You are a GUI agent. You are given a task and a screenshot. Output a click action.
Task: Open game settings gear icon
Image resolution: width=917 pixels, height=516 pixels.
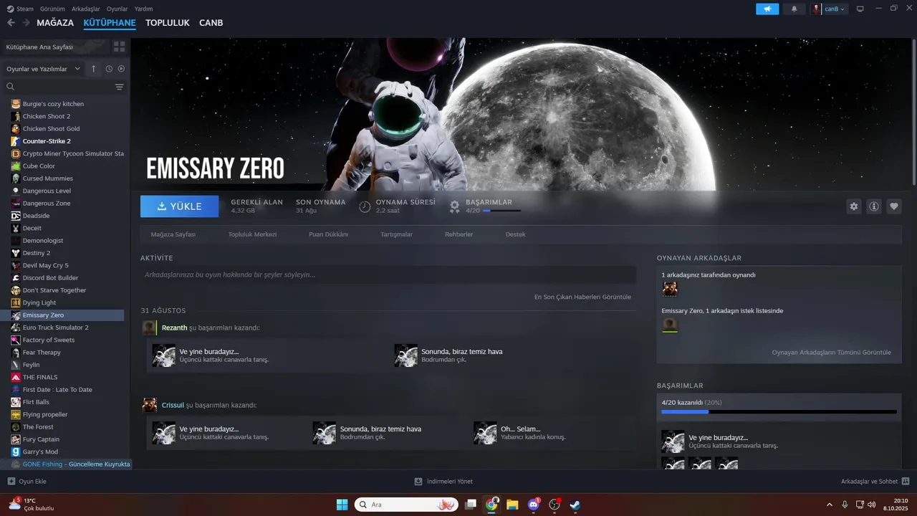coord(853,206)
